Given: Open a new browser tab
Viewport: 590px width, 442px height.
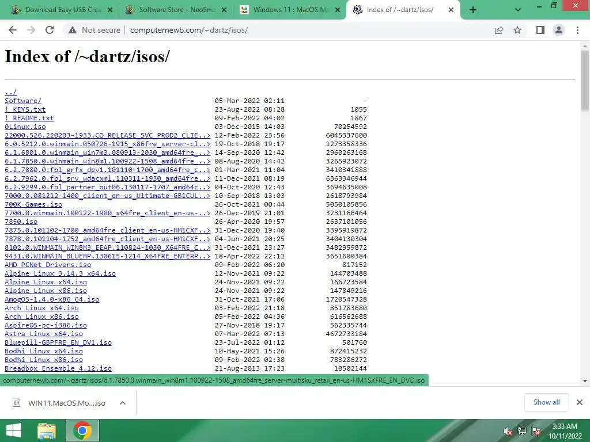Looking at the screenshot, I should click(473, 10).
